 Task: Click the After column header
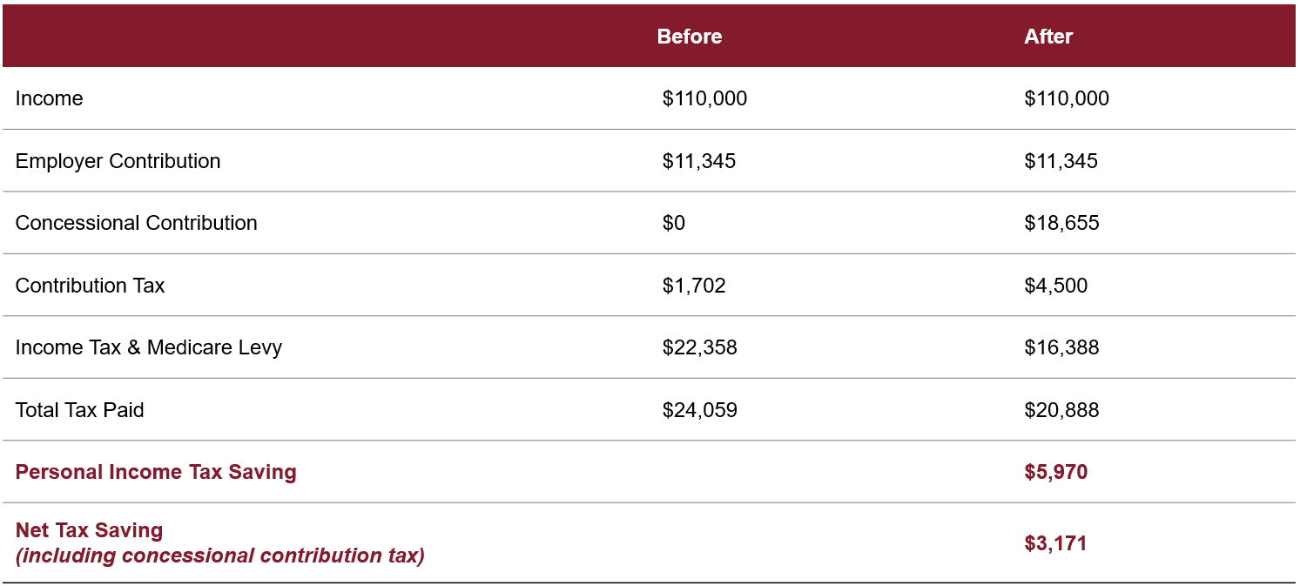point(1048,37)
